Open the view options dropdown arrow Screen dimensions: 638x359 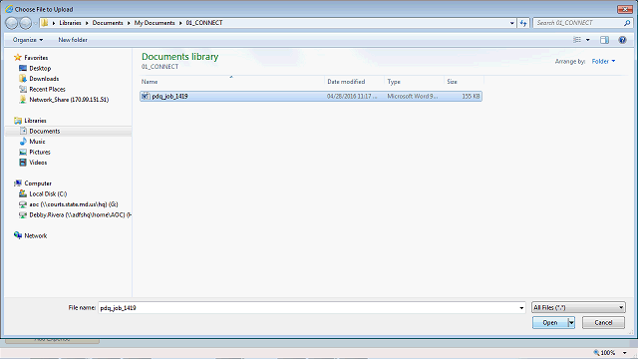coord(587,40)
